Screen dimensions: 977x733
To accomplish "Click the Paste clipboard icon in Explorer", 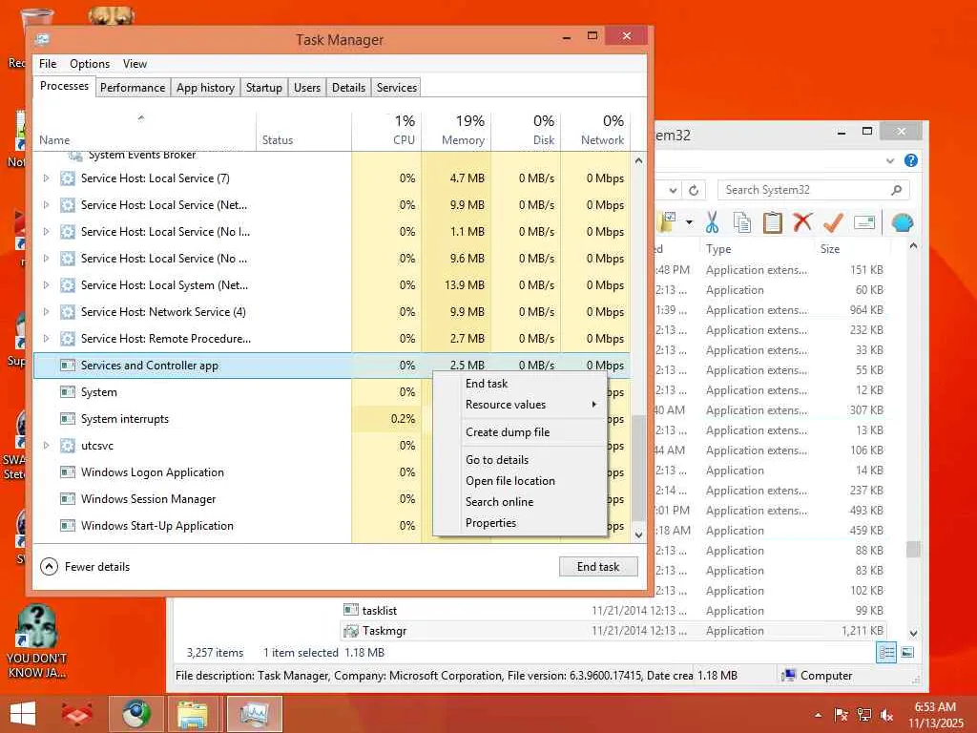I will click(x=773, y=221).
